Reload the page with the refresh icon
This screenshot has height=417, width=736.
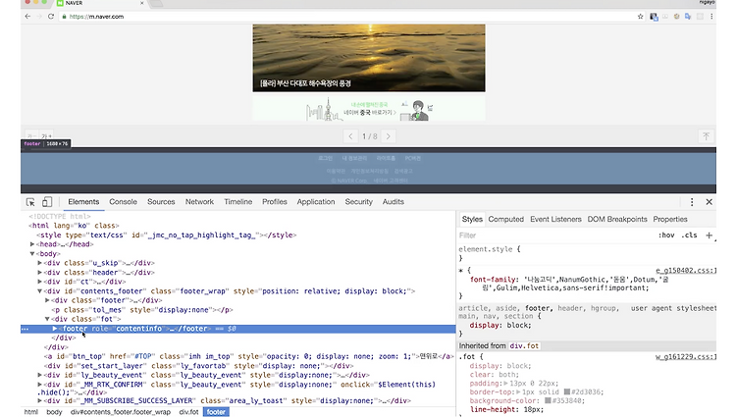click(51, 17)
